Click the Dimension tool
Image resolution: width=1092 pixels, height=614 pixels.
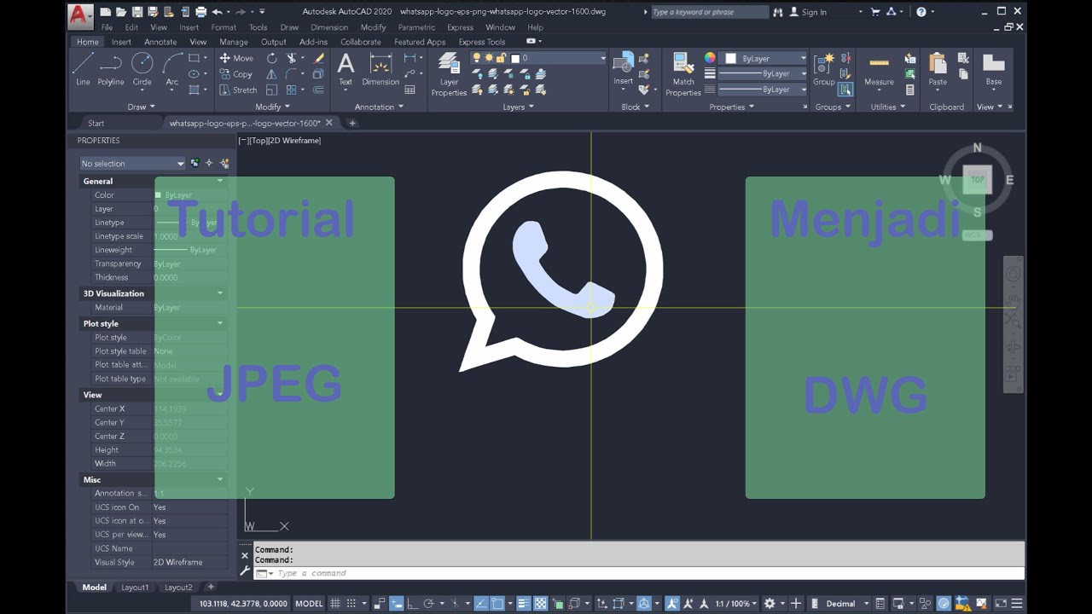pos(380,69)
